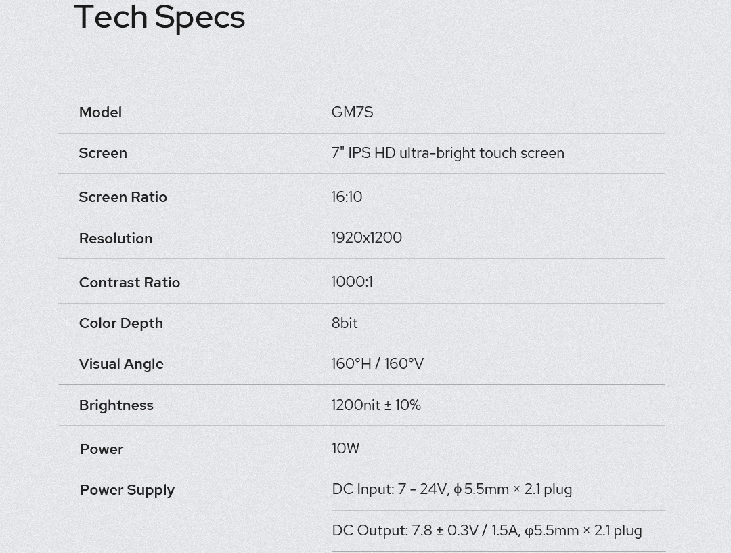The width and height of the screenshot is (731, 553).
Task: Click the GM7S model value
Action: (352, 112)
